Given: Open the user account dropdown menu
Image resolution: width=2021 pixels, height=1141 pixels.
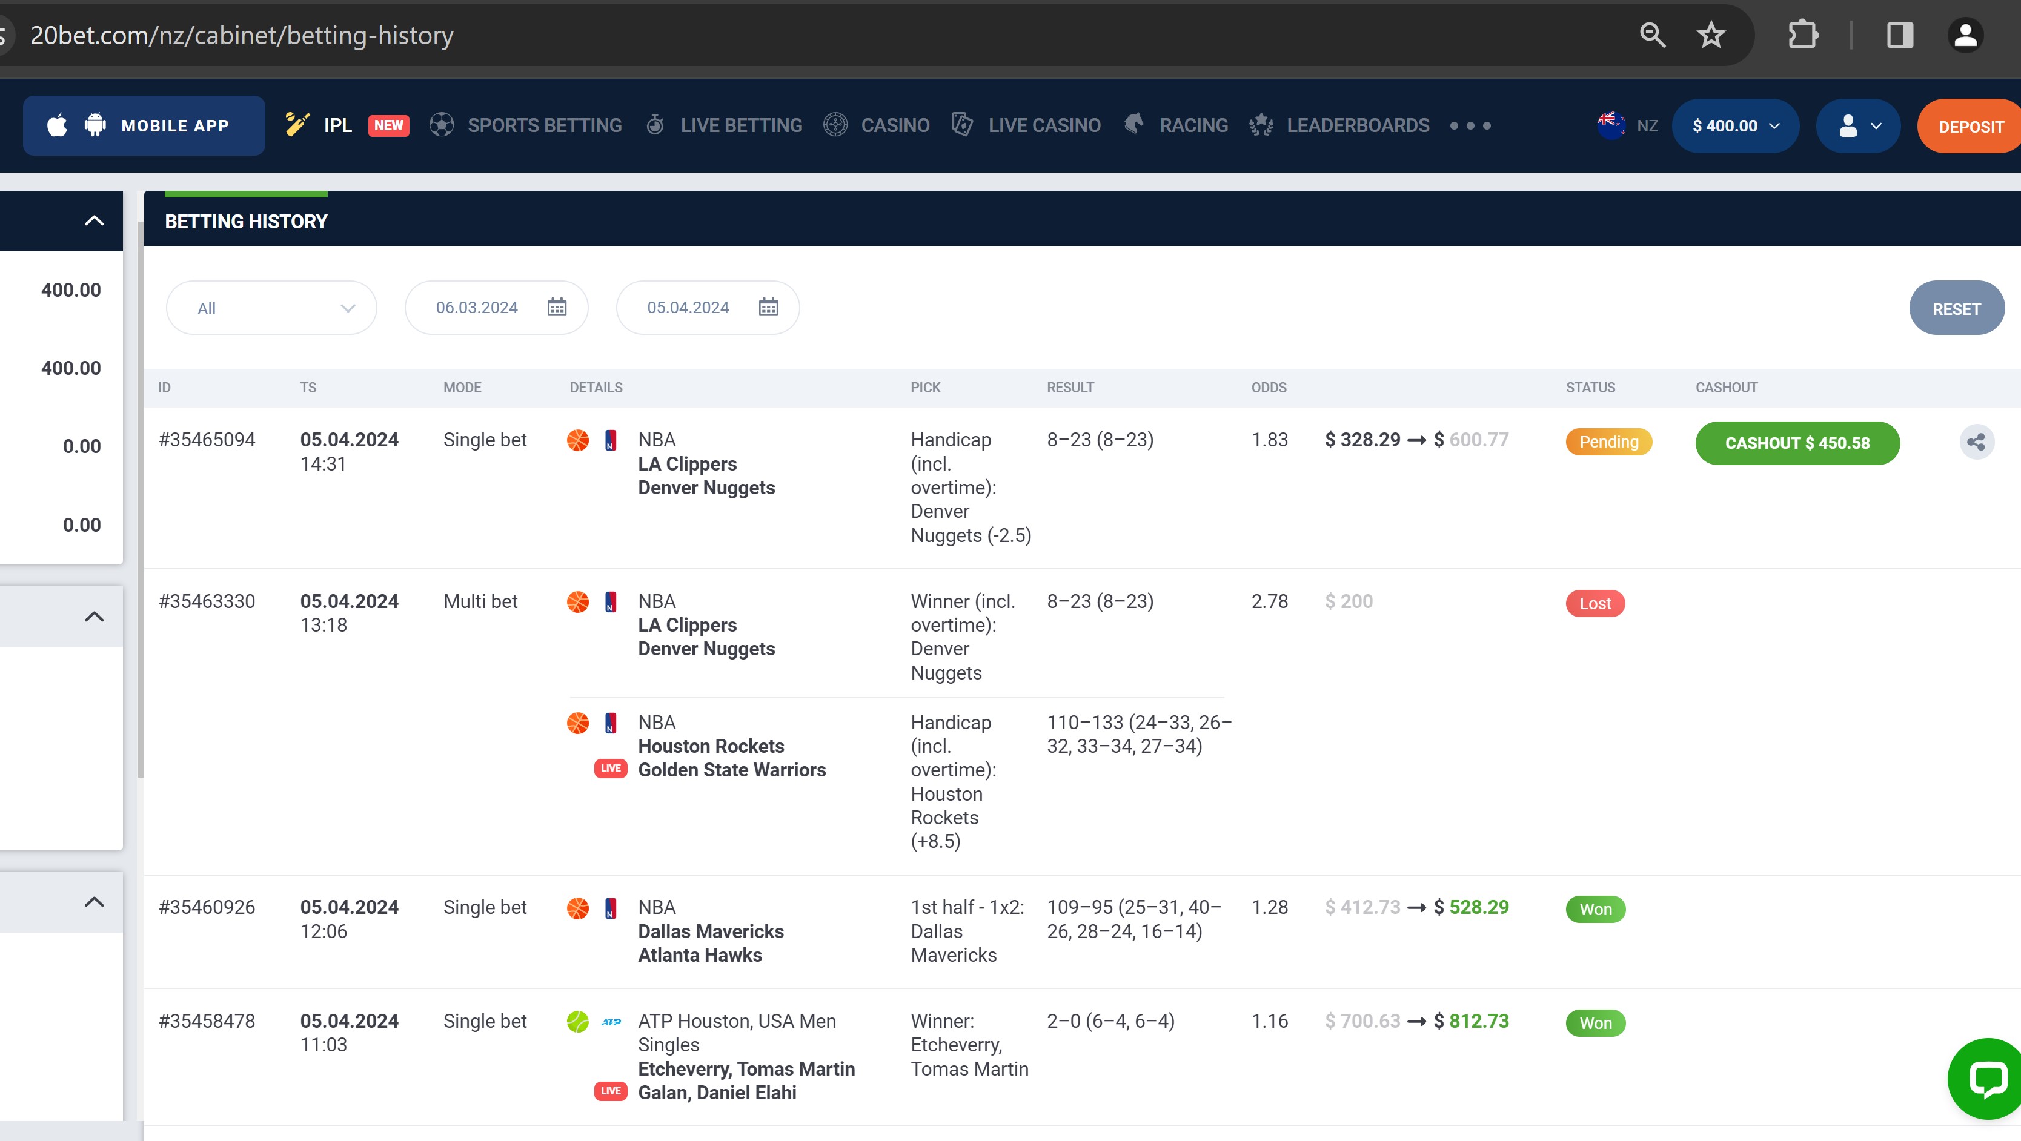Looking at the screenshot, I should tap(1858, 125).
